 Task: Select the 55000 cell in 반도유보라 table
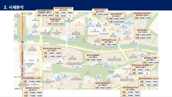[x=148, y=18]
